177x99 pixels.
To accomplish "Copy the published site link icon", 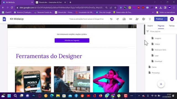I will (131, 19).
